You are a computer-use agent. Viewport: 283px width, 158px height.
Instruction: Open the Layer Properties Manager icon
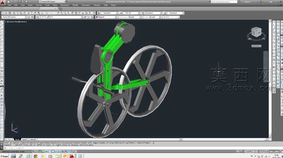point(37,17)
